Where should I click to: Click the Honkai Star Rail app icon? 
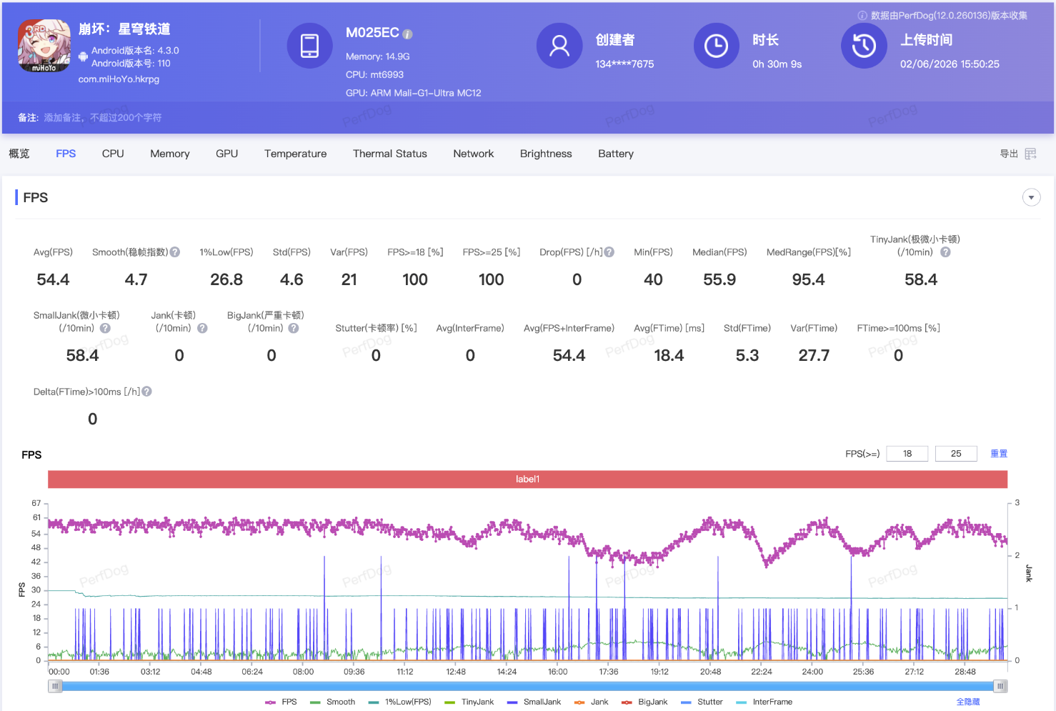pyautogui.click(x=44, y=46)
